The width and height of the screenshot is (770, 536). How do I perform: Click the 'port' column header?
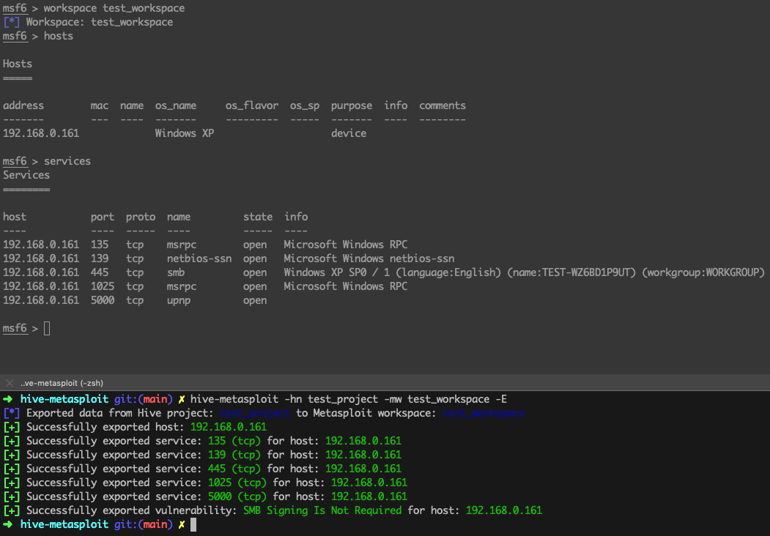click(102, 217)
